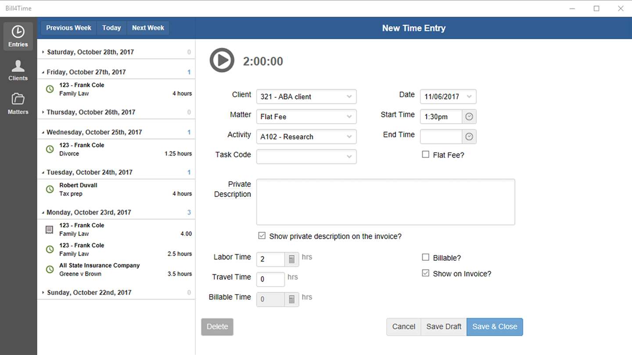Open the Client dropdown
Viewport: 632px width, 355px height.
(306, 96)
